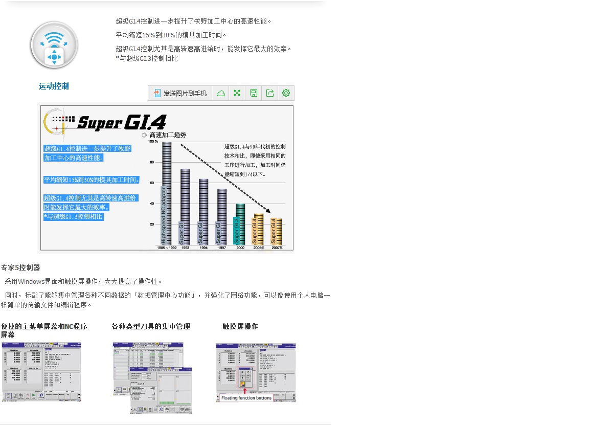Open image toolbar settings gear
This screenshot has height=425, width=589.
tap(286, 93)
